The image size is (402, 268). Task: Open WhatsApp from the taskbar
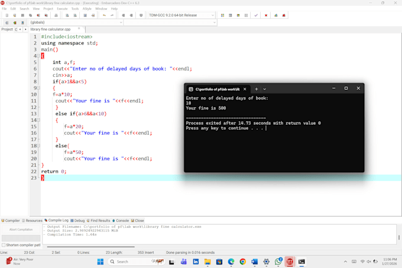pos(278,261)
